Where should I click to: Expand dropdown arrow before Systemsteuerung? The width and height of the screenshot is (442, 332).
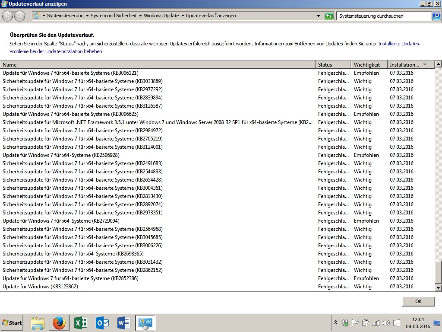[44, 16]
